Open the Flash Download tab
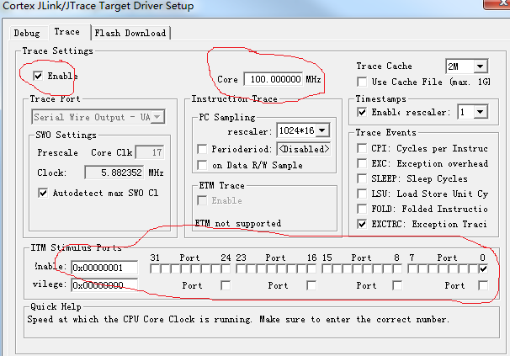 point(130,33)
